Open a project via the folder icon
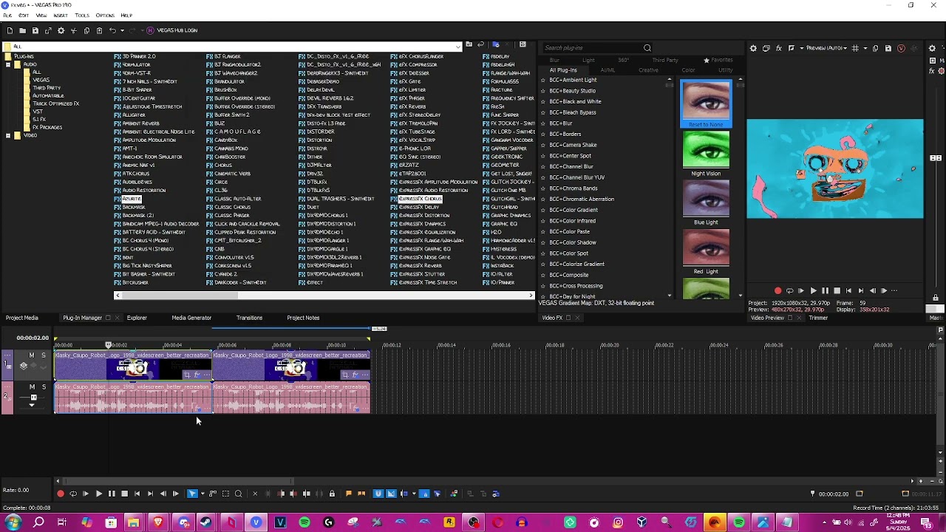 point(22,30)
